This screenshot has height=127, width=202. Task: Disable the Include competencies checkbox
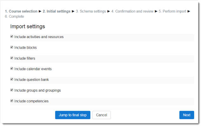pos(12,101)
